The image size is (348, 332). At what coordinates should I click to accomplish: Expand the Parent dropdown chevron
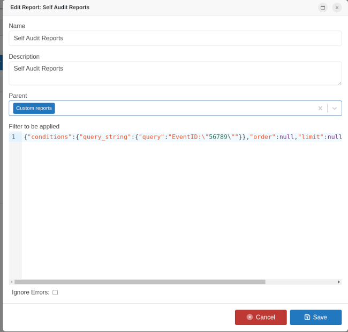click(x=335, y=108)
